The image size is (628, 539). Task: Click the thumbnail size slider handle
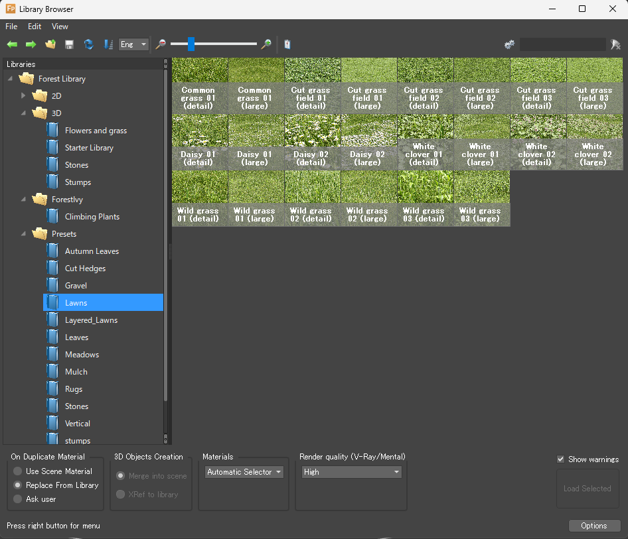tap(191, 44)
